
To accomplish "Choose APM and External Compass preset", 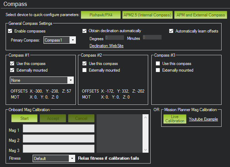I will 201,15.
